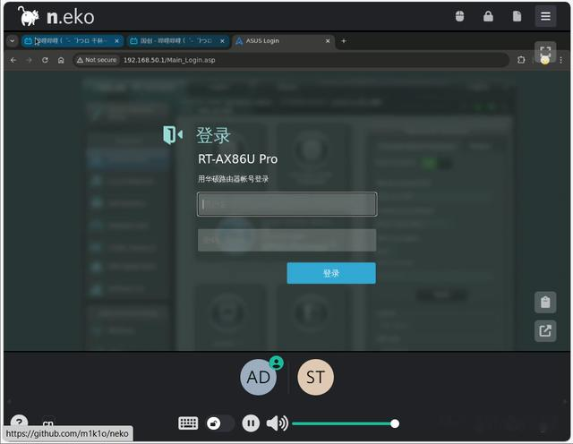Viewport: 573px width, 444px height.
Task: Reload the router login page
Action: tap(45, 60)
